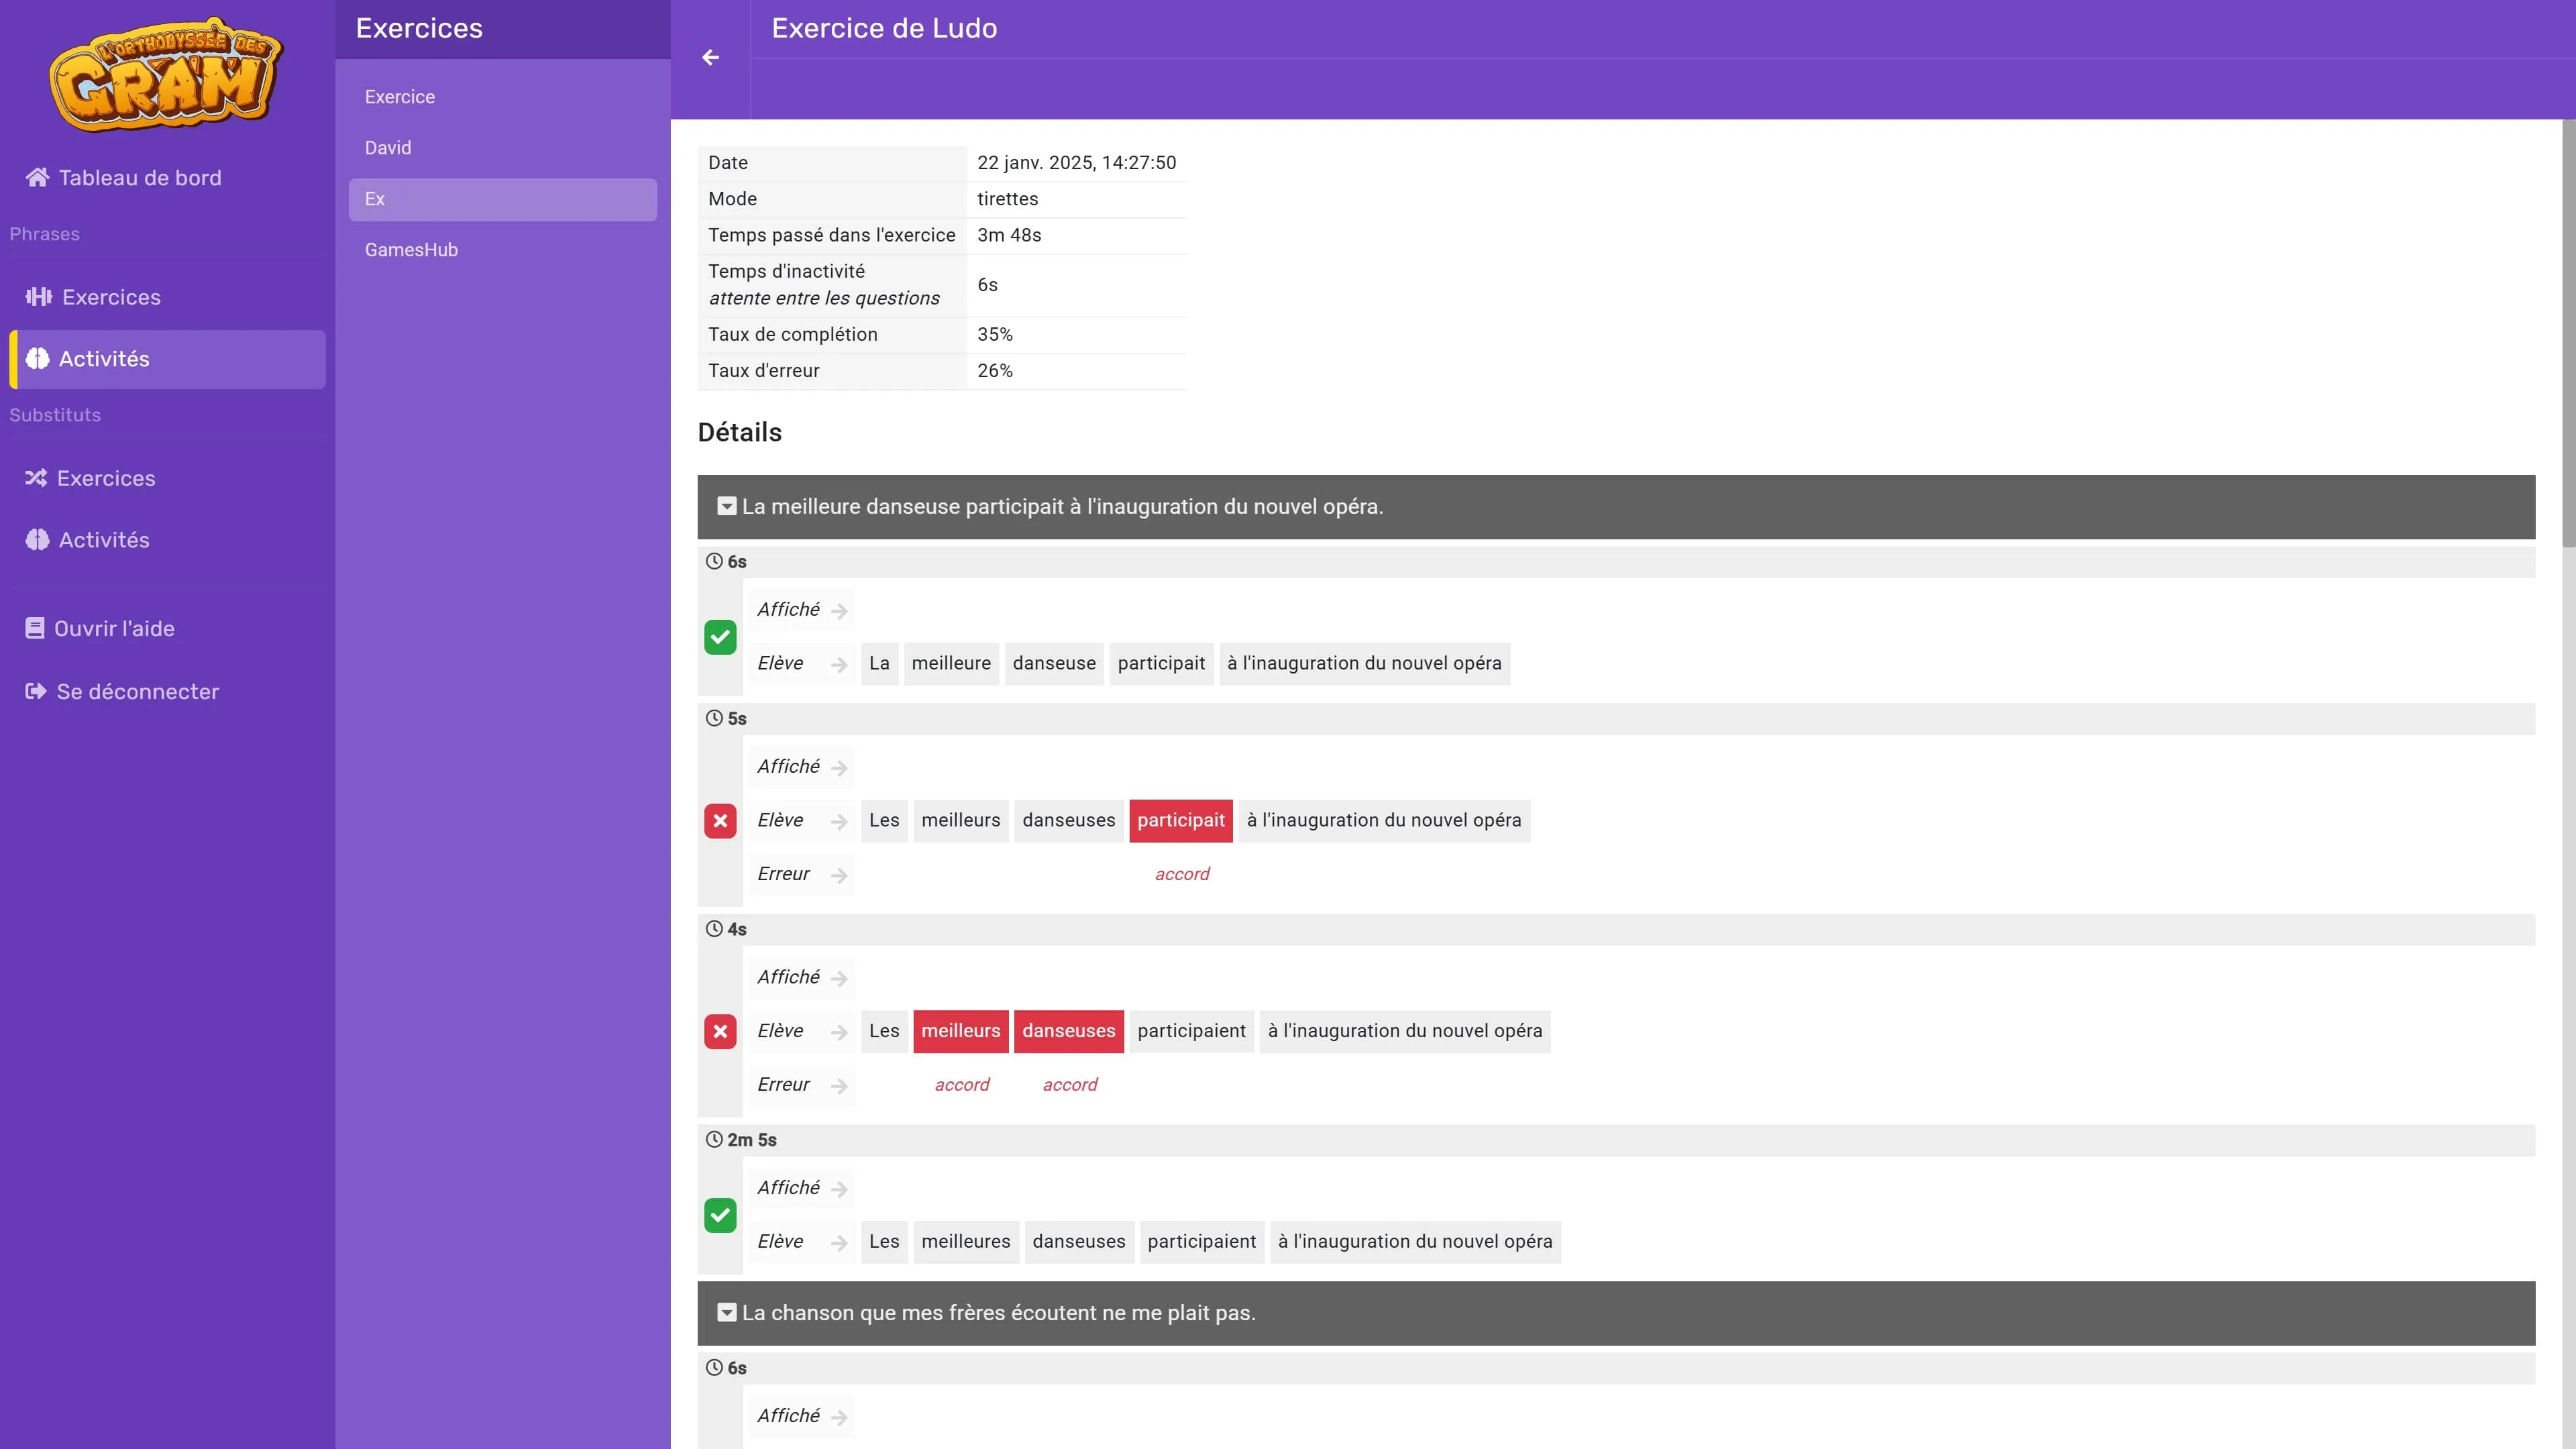Collapse the 'La chanson que mes frères' section
Viewport: 2576px width, 1449px height.
[x=727, y=1313]
